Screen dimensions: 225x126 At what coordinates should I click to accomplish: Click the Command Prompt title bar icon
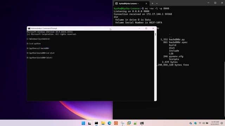29,28
